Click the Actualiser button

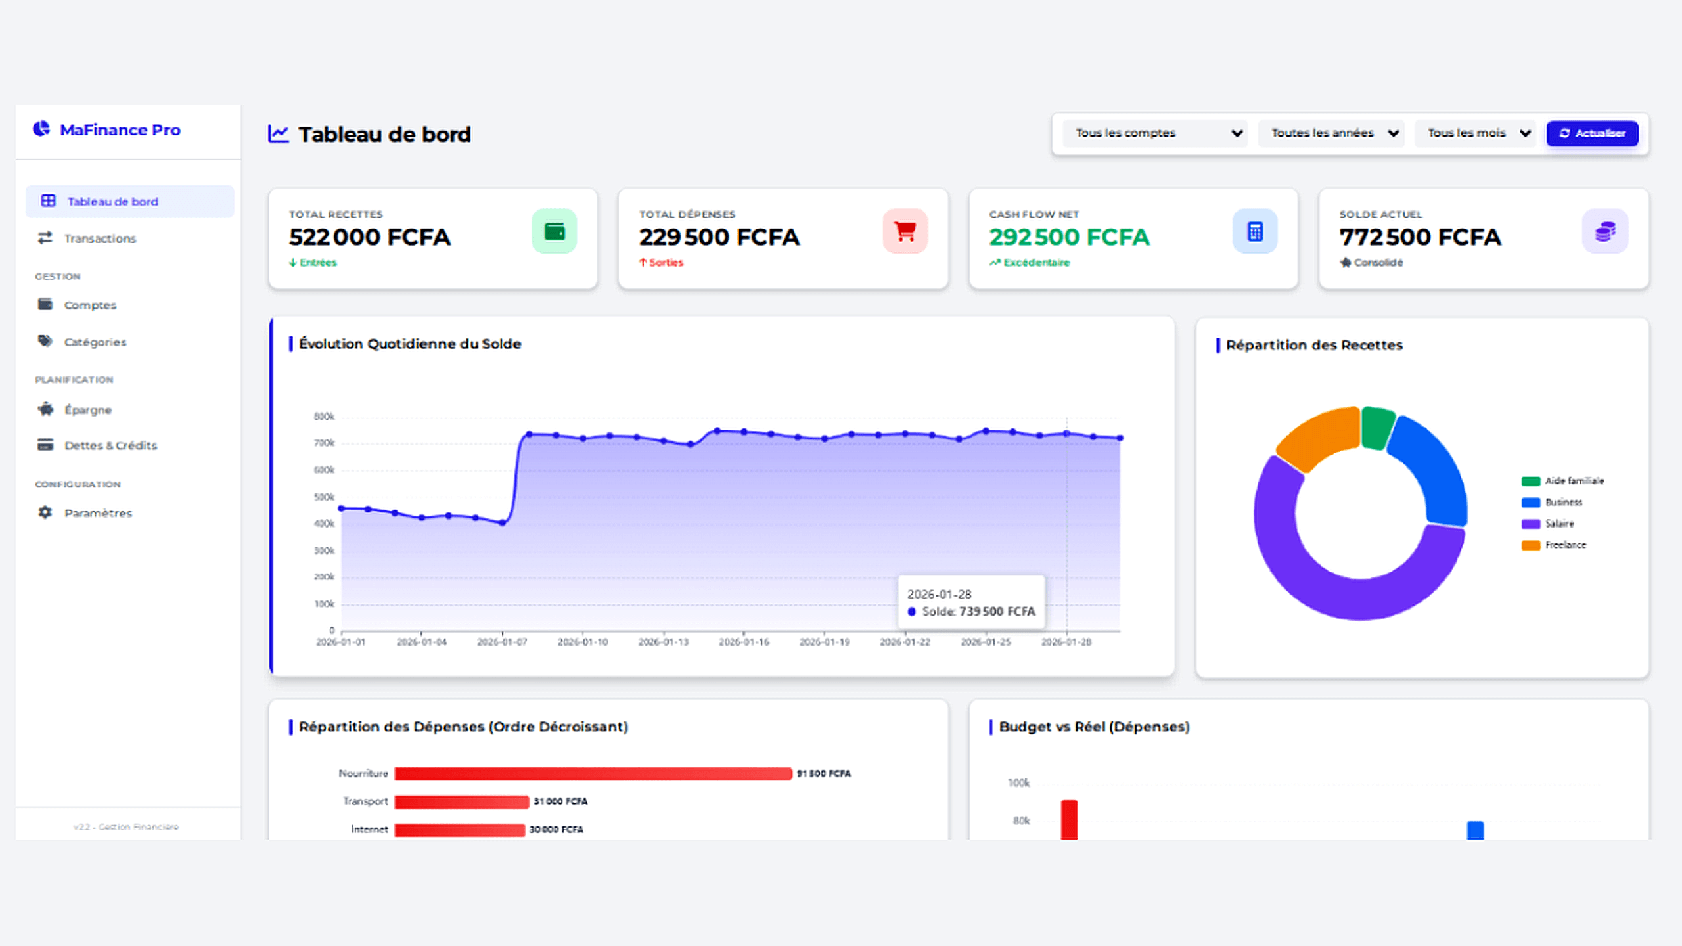(x=1592, y=133)
